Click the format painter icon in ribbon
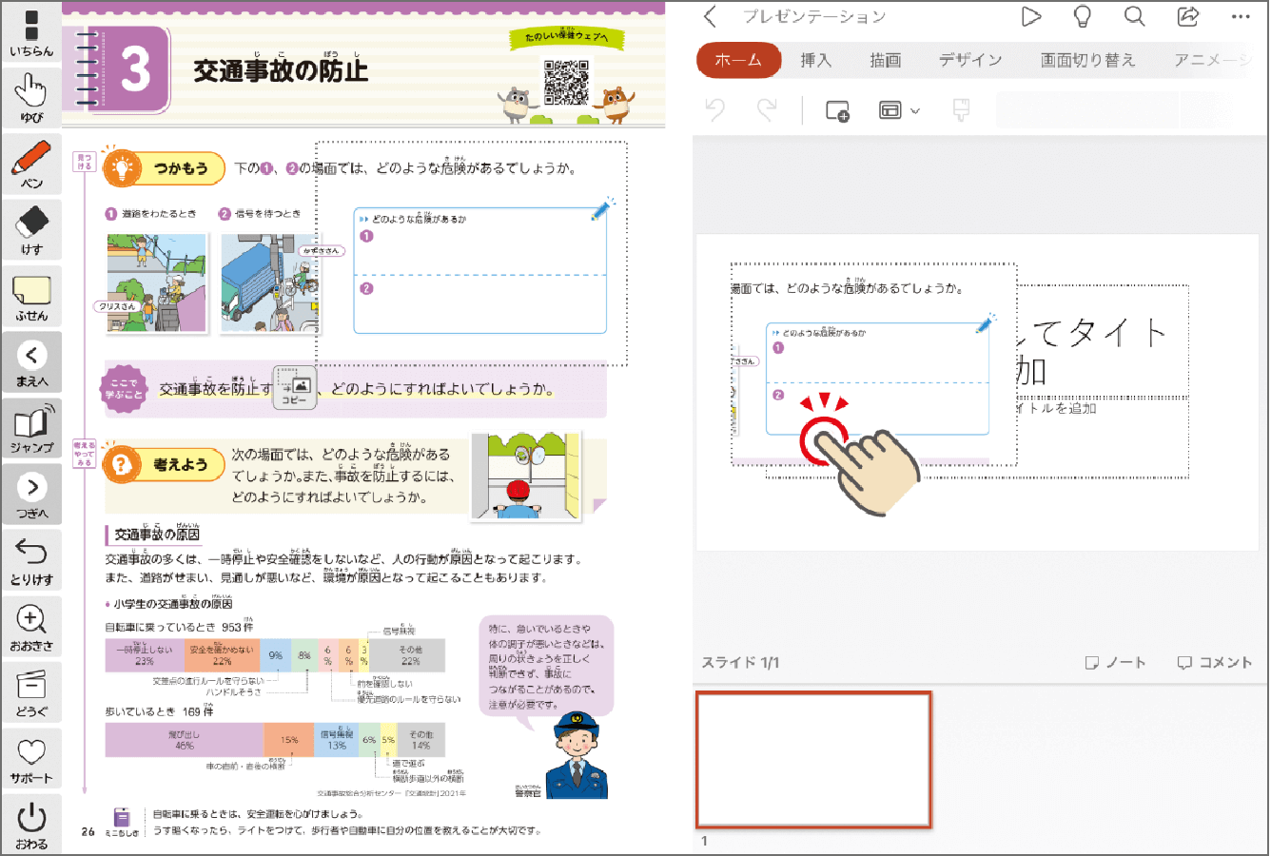Image resolution: width=1271 pixels, height=856 pixels. tap(962, 110)
